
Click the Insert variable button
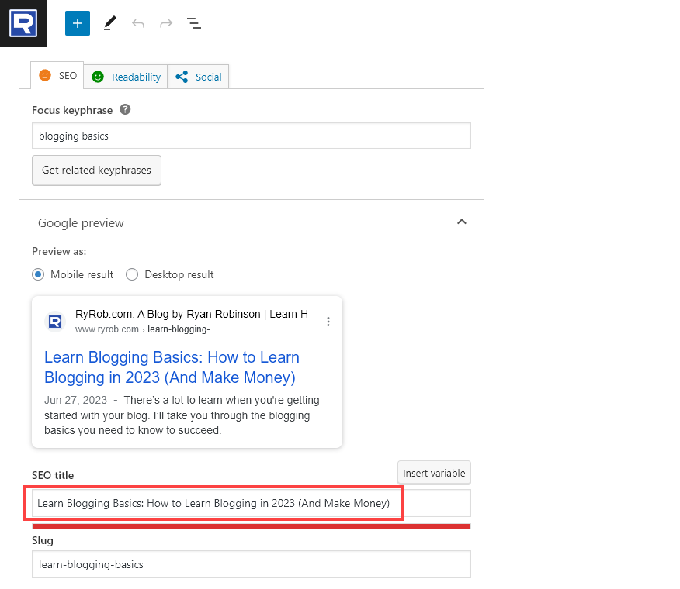pos(434,473)
